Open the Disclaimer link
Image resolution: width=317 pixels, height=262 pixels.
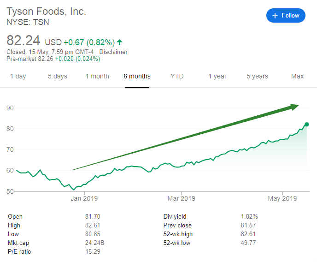(x=114, y=52)
